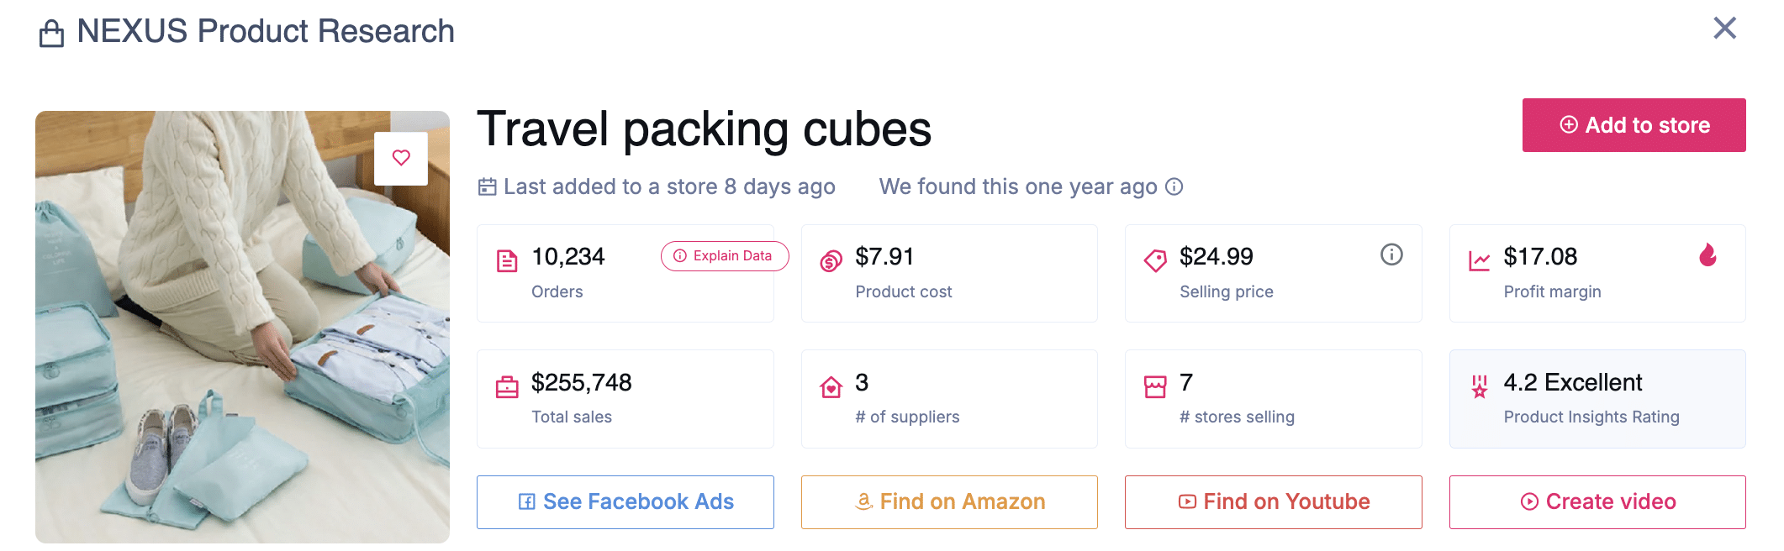Close the NEXUS Product Research panel
1784x551 pixels.
[x=1724, y=29]
